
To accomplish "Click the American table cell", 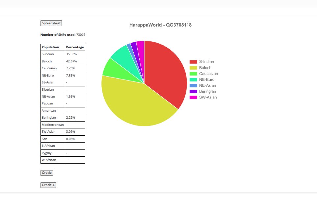I will tap(53, 111).
